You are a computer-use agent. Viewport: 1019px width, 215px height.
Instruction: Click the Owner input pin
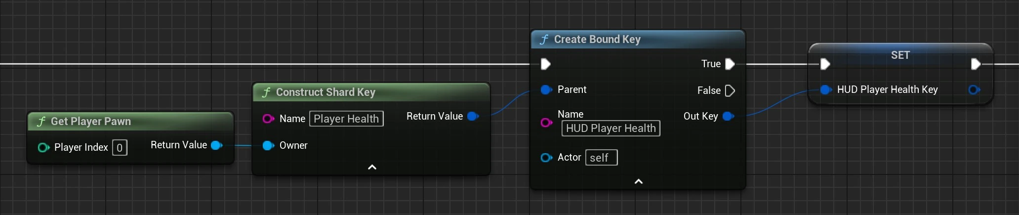point(268,145)
